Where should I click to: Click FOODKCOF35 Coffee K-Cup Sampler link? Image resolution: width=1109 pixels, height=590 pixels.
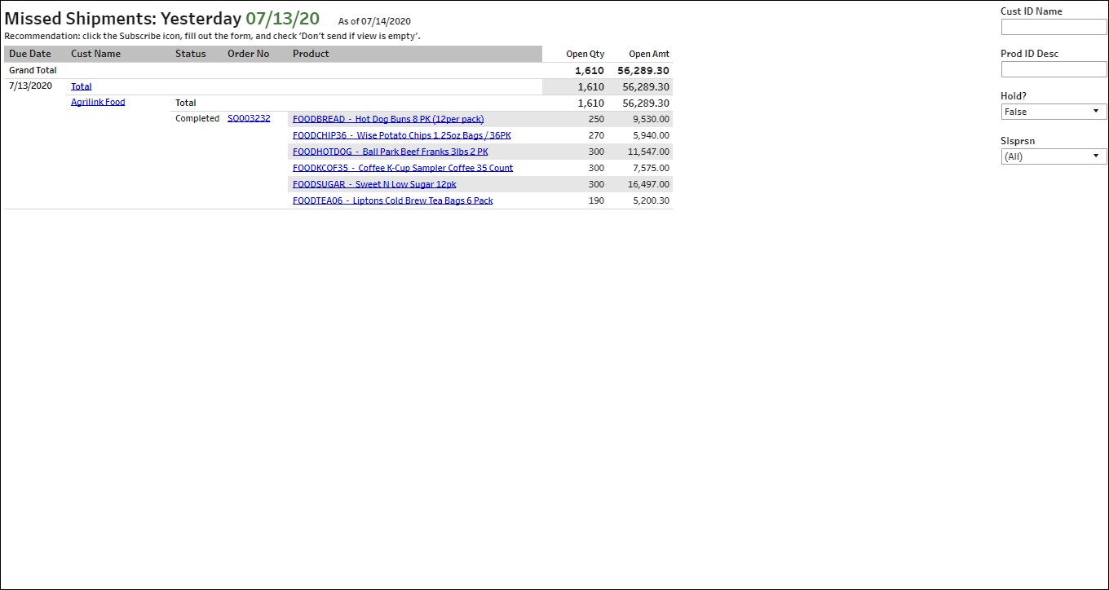point(403,168)
